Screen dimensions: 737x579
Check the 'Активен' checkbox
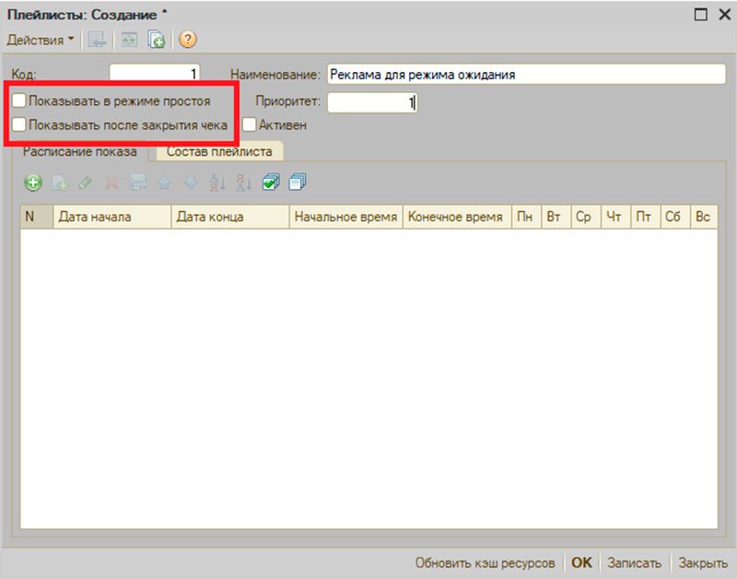(x=249, y=125)
